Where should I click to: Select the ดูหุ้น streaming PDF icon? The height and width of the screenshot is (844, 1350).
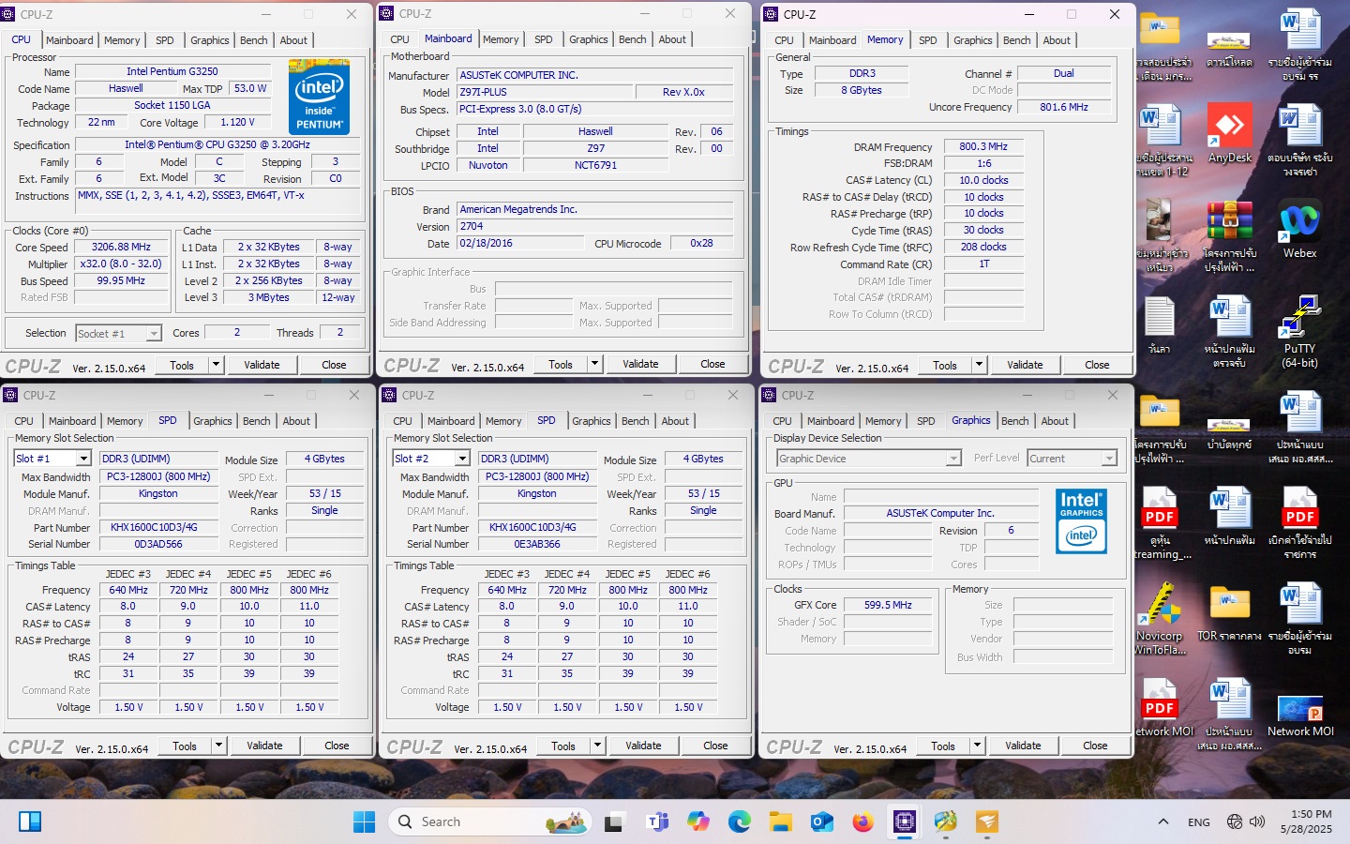pos(1159,523)
